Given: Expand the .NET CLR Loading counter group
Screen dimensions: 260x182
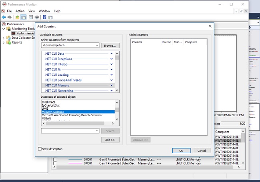Looking at the screenshot, I should pyautogui.click(x=112, y=75).
